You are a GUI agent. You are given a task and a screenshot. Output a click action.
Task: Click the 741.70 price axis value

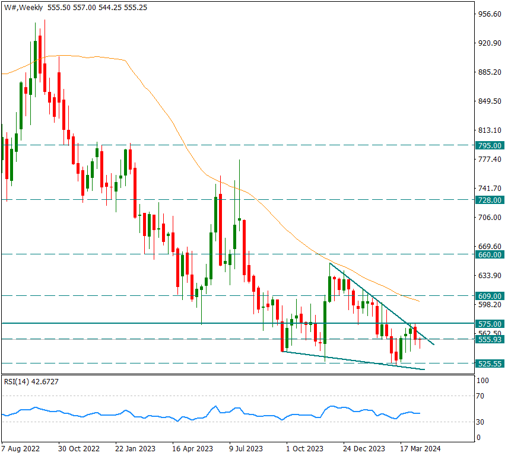tap(490, 188)
